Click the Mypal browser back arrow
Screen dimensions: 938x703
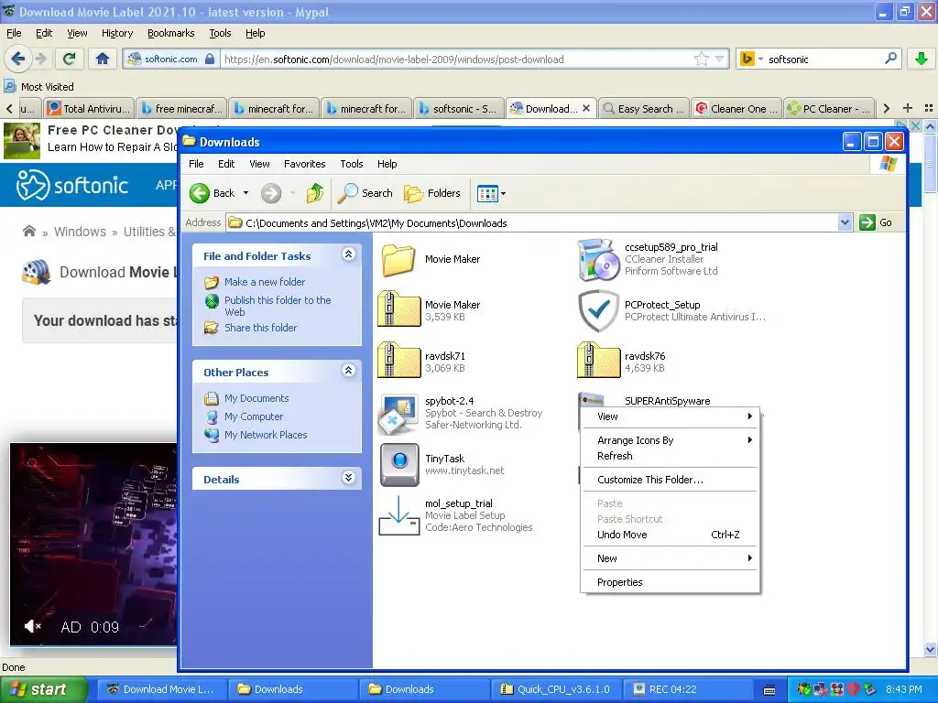tap(17, 59)
